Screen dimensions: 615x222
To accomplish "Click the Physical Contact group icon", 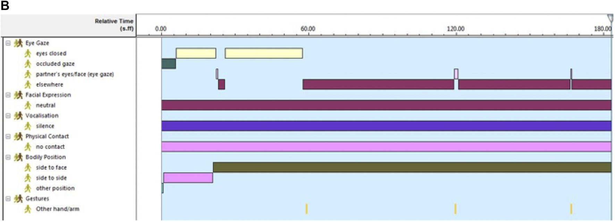I will click(x=18, y=137).
